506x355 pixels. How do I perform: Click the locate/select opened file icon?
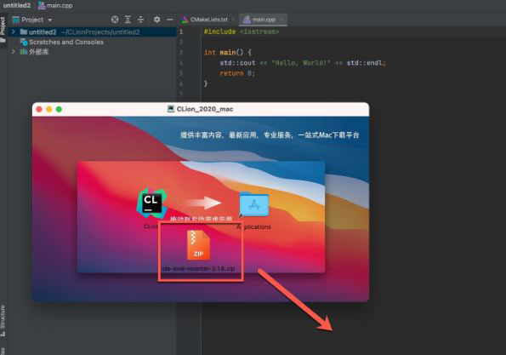point(115,20)
